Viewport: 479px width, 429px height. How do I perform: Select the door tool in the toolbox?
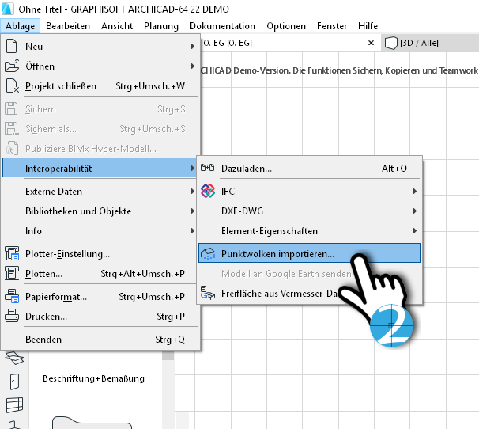click(14, 382)
